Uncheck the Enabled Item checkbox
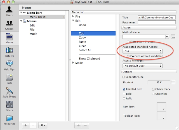The width and height of the screenshot is (179, 130). tap(124, 89)
